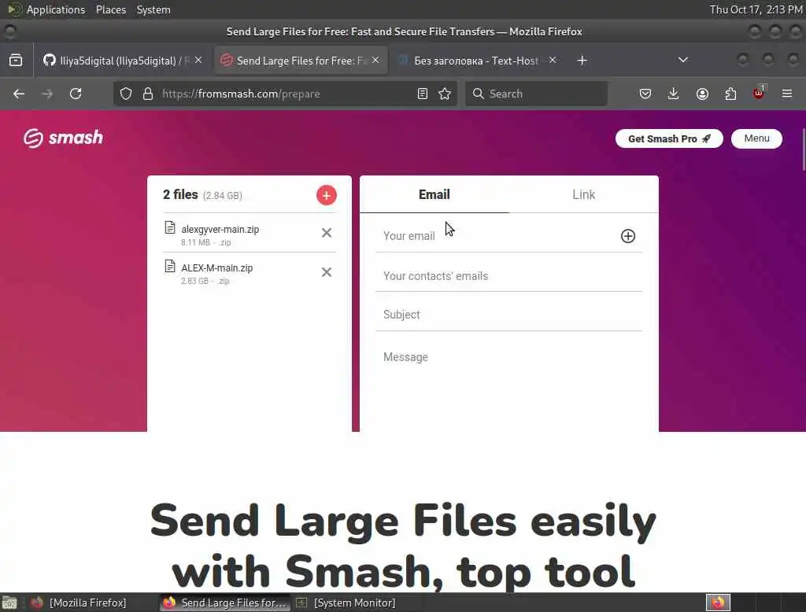This screenshot has width=806, height=612.
Task: Close the Send Large Files tab
Action: 375,60
